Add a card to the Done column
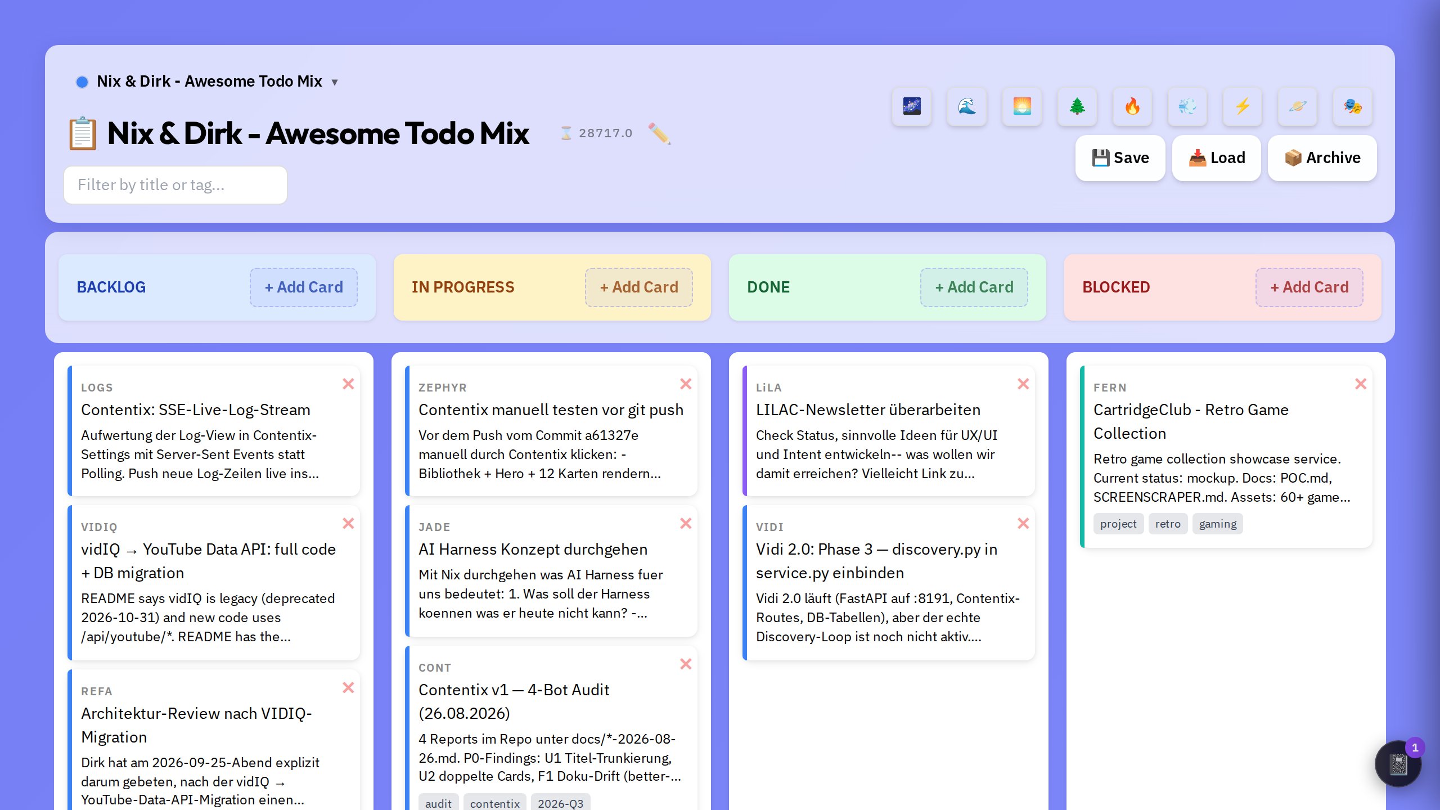Screen dimensions: 1440x810 (974, 287)
